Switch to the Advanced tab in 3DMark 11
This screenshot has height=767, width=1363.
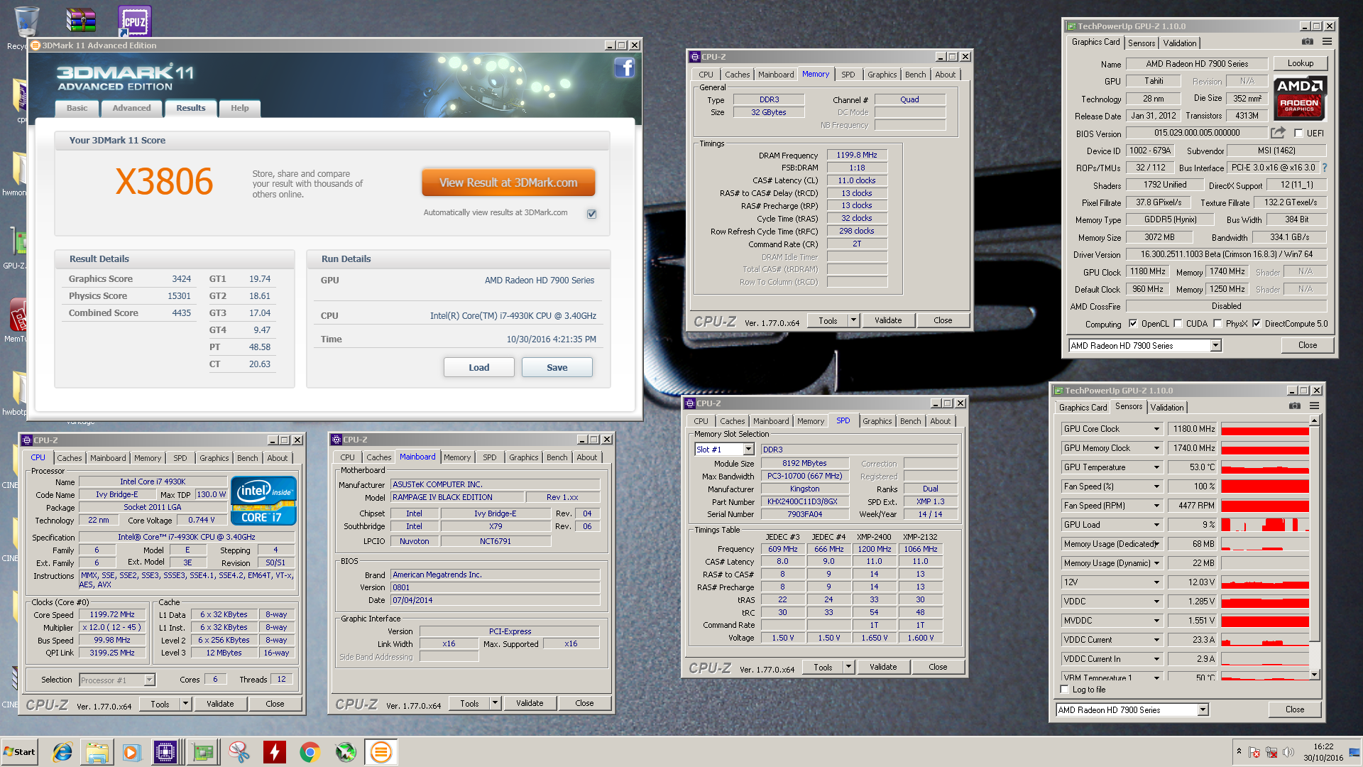131,108
